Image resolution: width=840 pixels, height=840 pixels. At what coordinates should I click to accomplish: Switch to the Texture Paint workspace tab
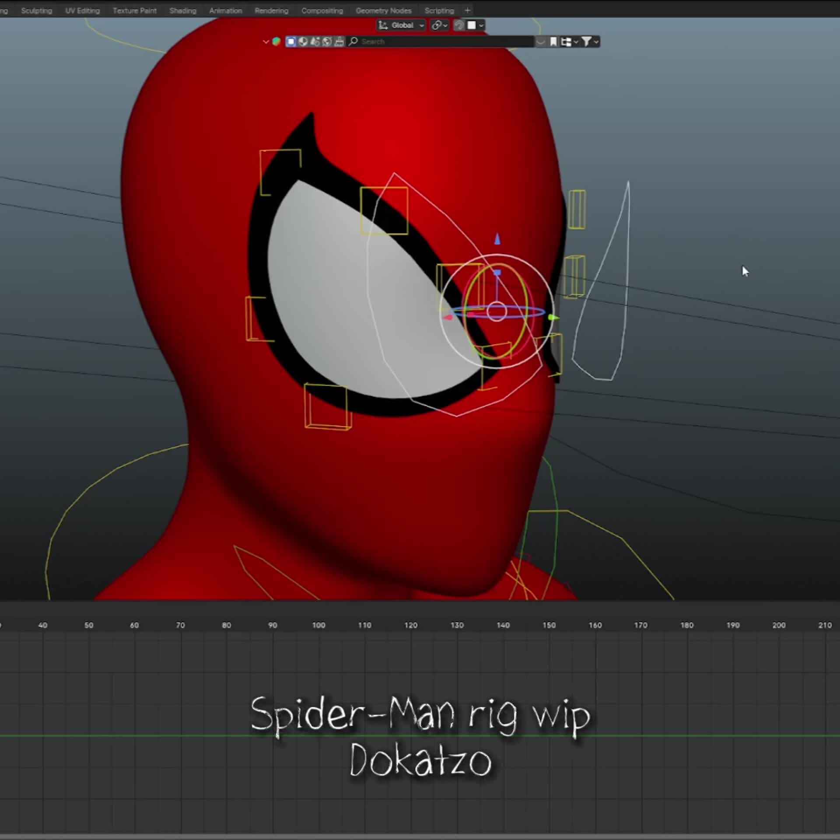[x=135, y=10]
